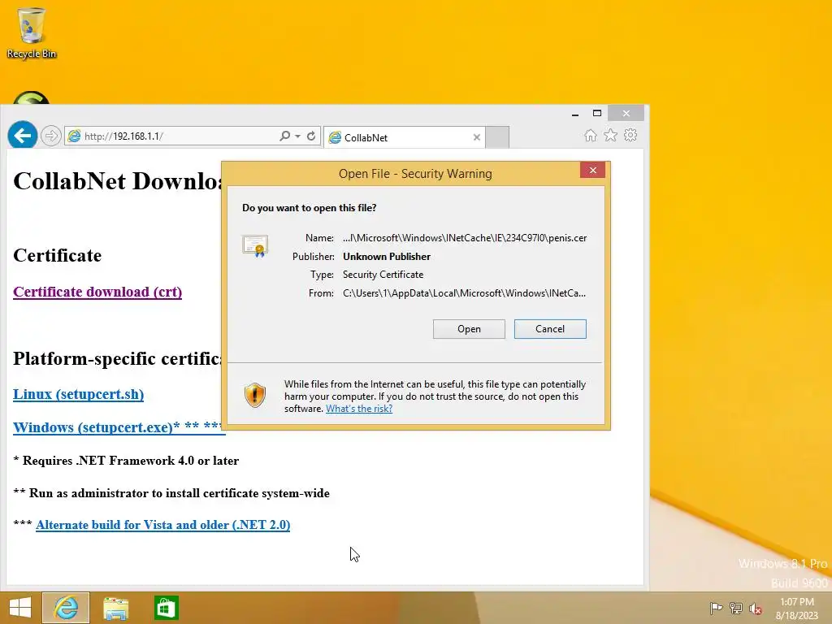The width and height of the screenshot is (832, 624).
Task: Close the Security Warning dialog
Action: [x=592, y=171]
